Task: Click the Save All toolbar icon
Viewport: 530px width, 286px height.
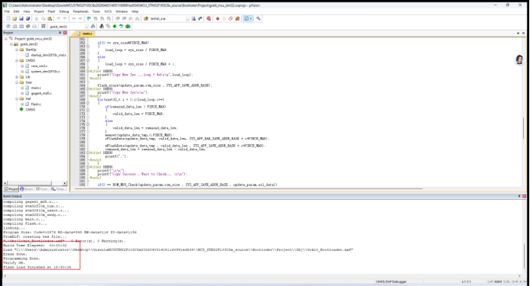Action: click(28, 18)
